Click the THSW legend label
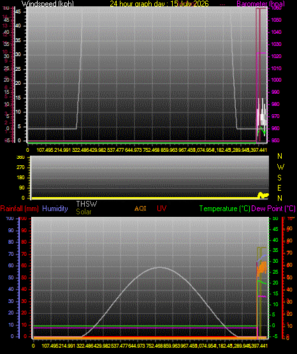Screen dimensions: 297x354 (x=87, y=204)
